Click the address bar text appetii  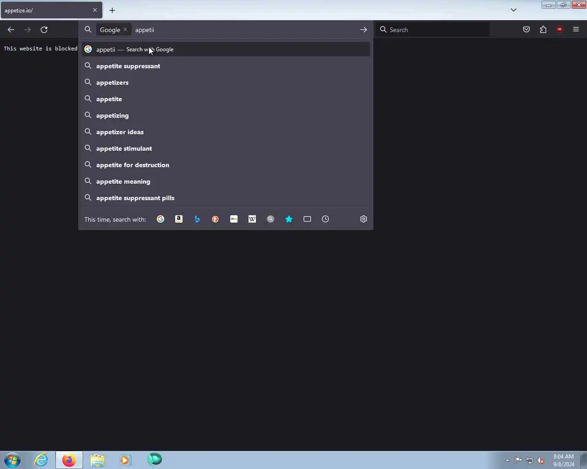tap(144, 30)
